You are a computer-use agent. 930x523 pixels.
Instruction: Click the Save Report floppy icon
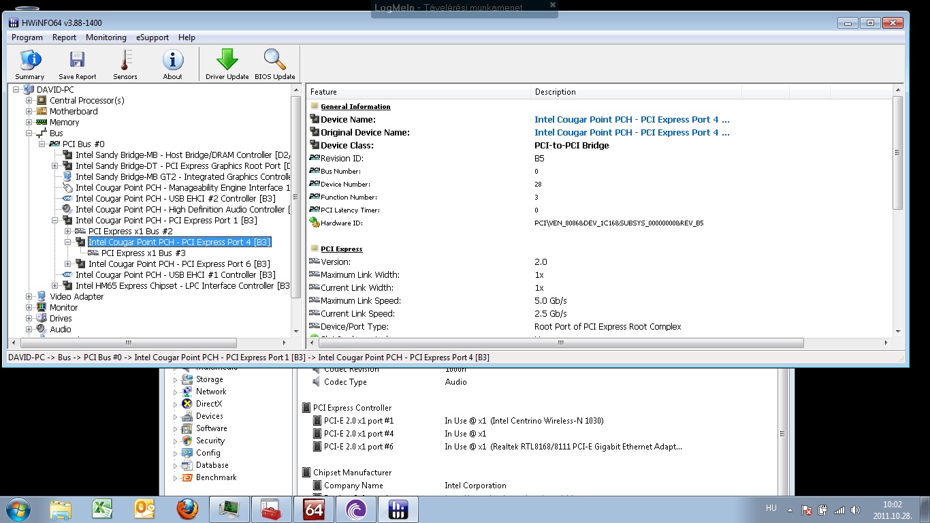[x=77, y=65]
